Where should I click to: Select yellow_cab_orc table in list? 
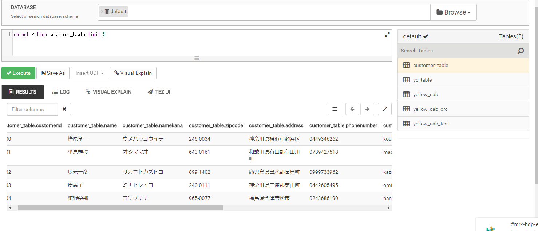click(x=430, y=109)
